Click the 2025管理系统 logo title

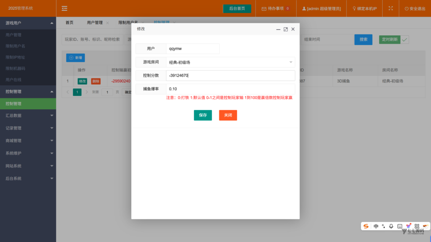21,8
